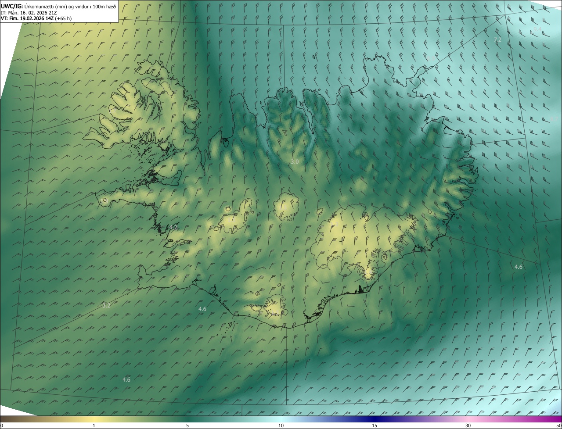Click the 50 tick label on the colour scale
Viewport: 562px width, 429px height.
pos(558,425)
